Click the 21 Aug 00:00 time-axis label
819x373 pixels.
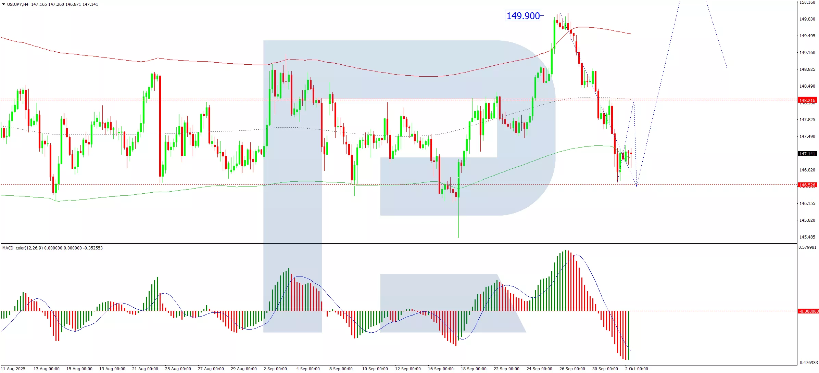145,369
